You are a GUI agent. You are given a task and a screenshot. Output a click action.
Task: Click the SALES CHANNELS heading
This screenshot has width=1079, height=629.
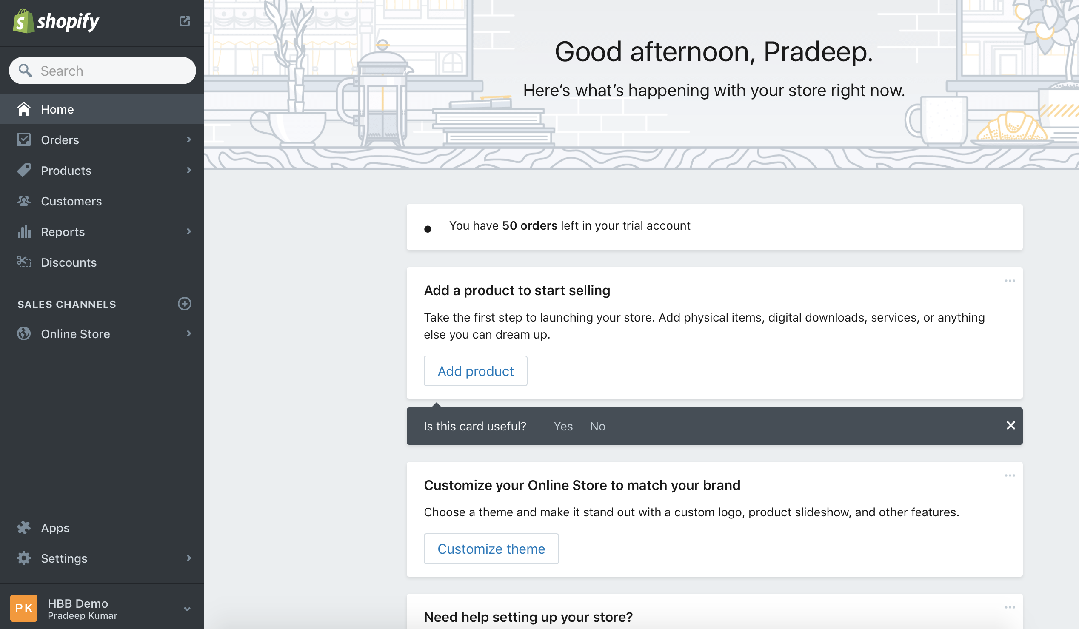(66, 304)
